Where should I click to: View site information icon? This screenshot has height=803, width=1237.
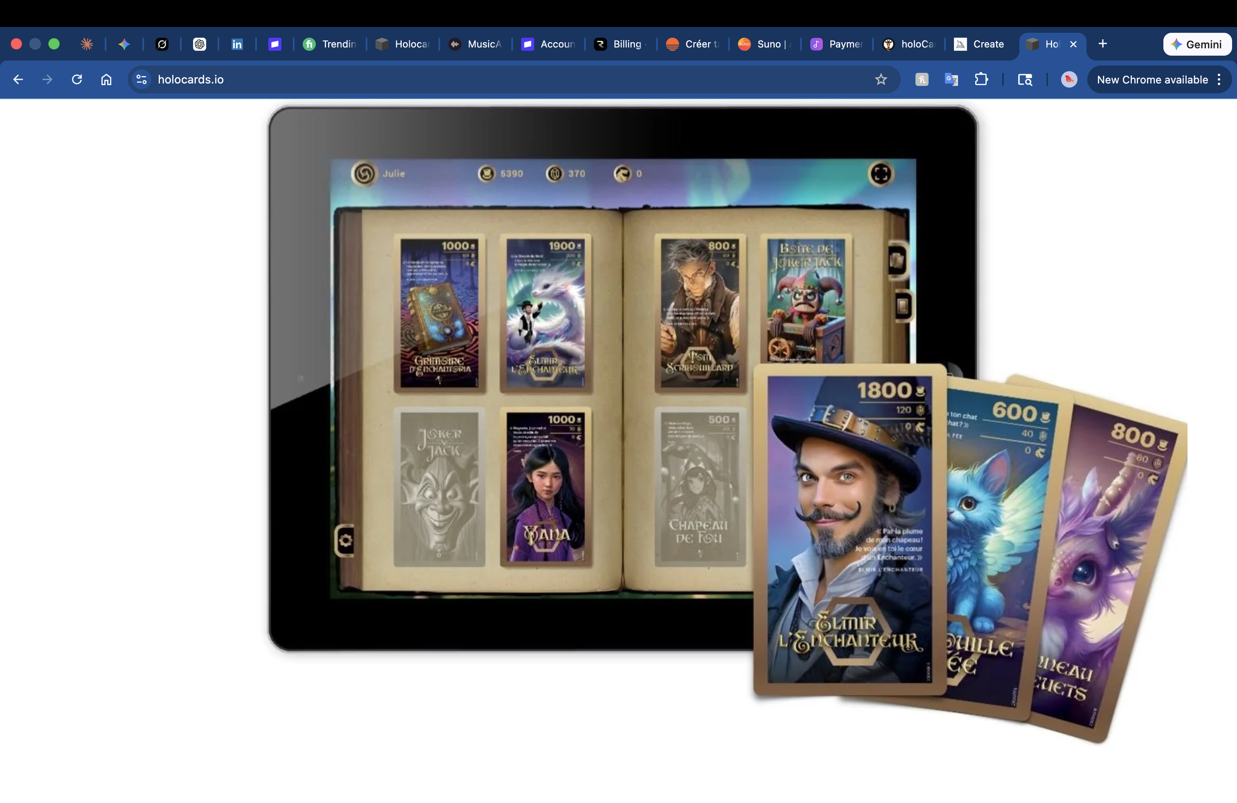(x=142, y=80)
